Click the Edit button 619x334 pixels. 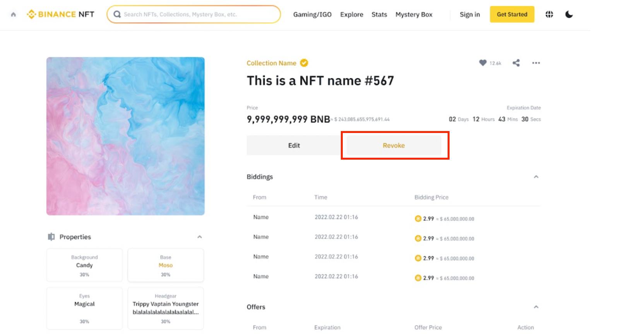(294, 145)
